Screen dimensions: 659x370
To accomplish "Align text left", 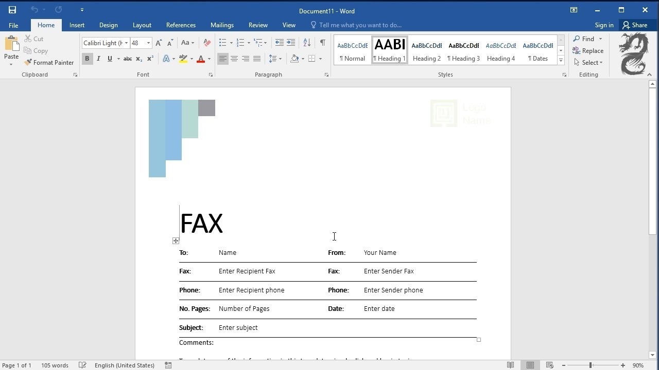I will pyautogui.click(x=222, y=59).
